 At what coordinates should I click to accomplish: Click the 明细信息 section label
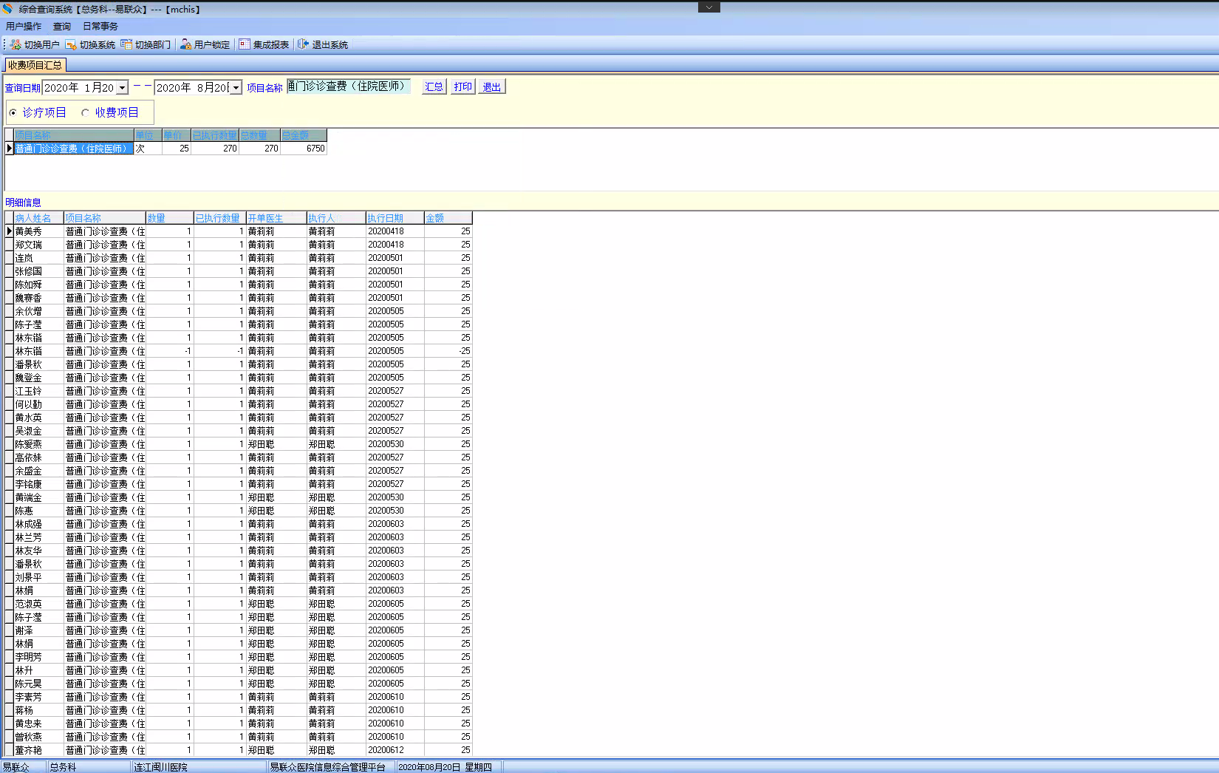click(x=23, y=202)
